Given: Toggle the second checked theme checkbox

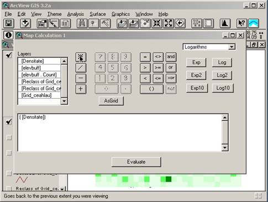Looking at the screenshot, I should click(x=9, y=121).
